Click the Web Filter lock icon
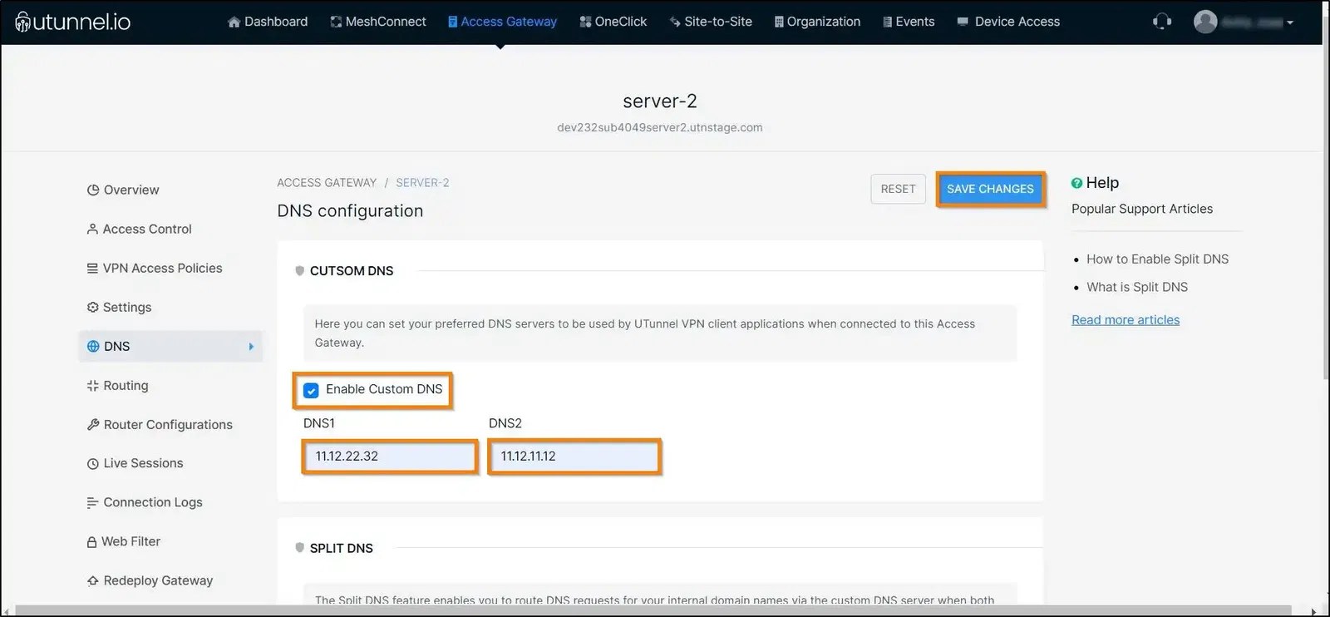This screenshot has height=617, width=1330. pyautogui.click(x=91, y=541)
